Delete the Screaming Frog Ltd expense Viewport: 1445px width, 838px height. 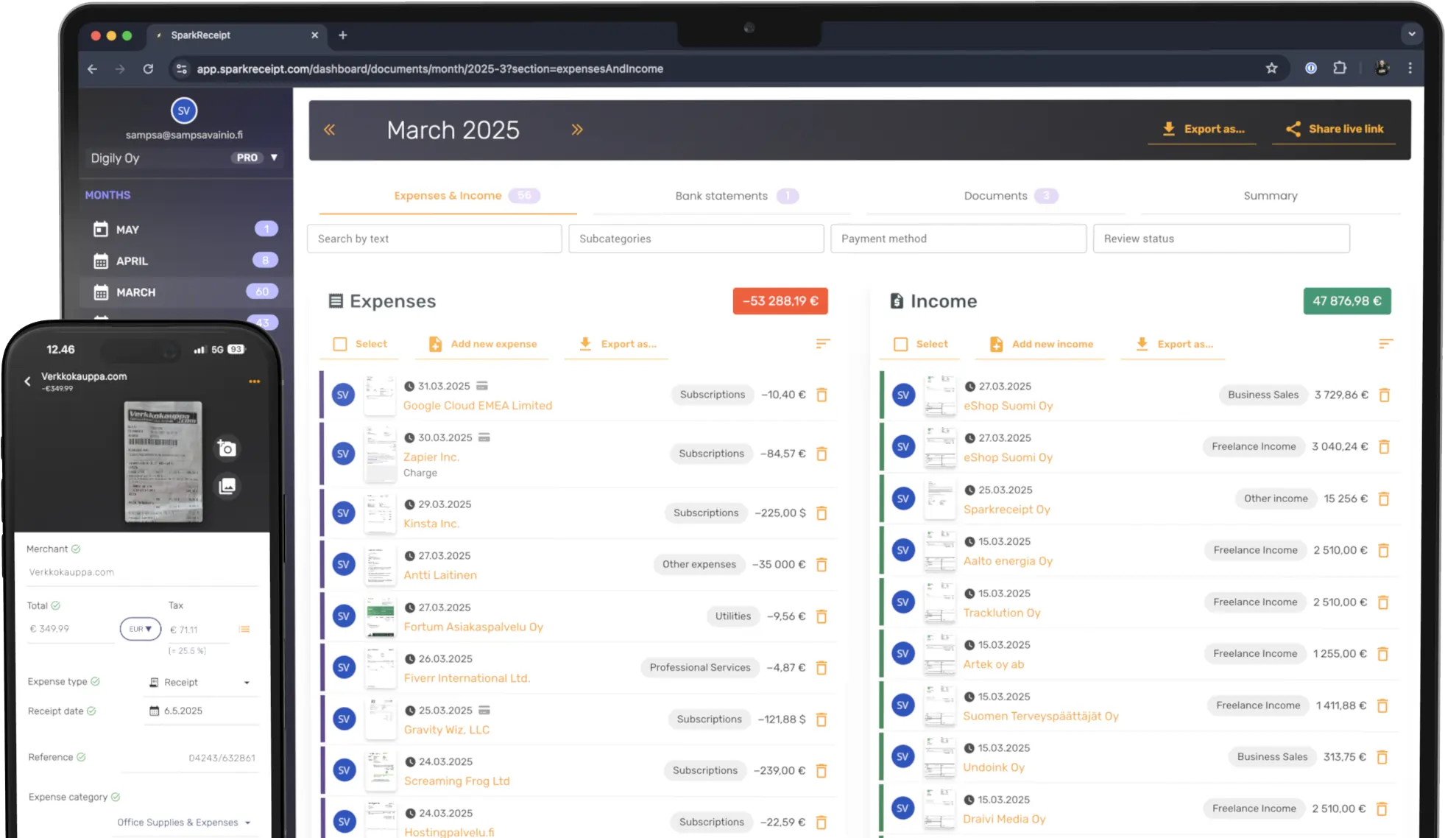[822, 771]
